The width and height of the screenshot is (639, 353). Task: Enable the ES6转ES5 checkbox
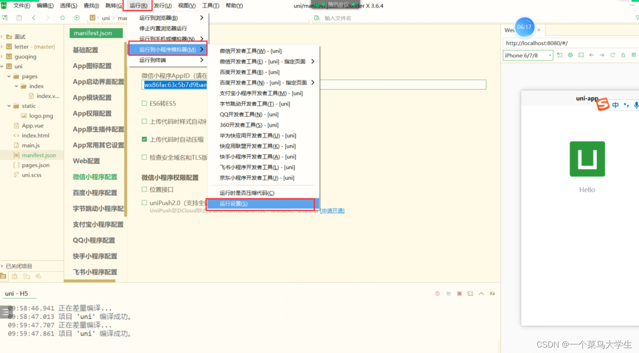[144, 103]
